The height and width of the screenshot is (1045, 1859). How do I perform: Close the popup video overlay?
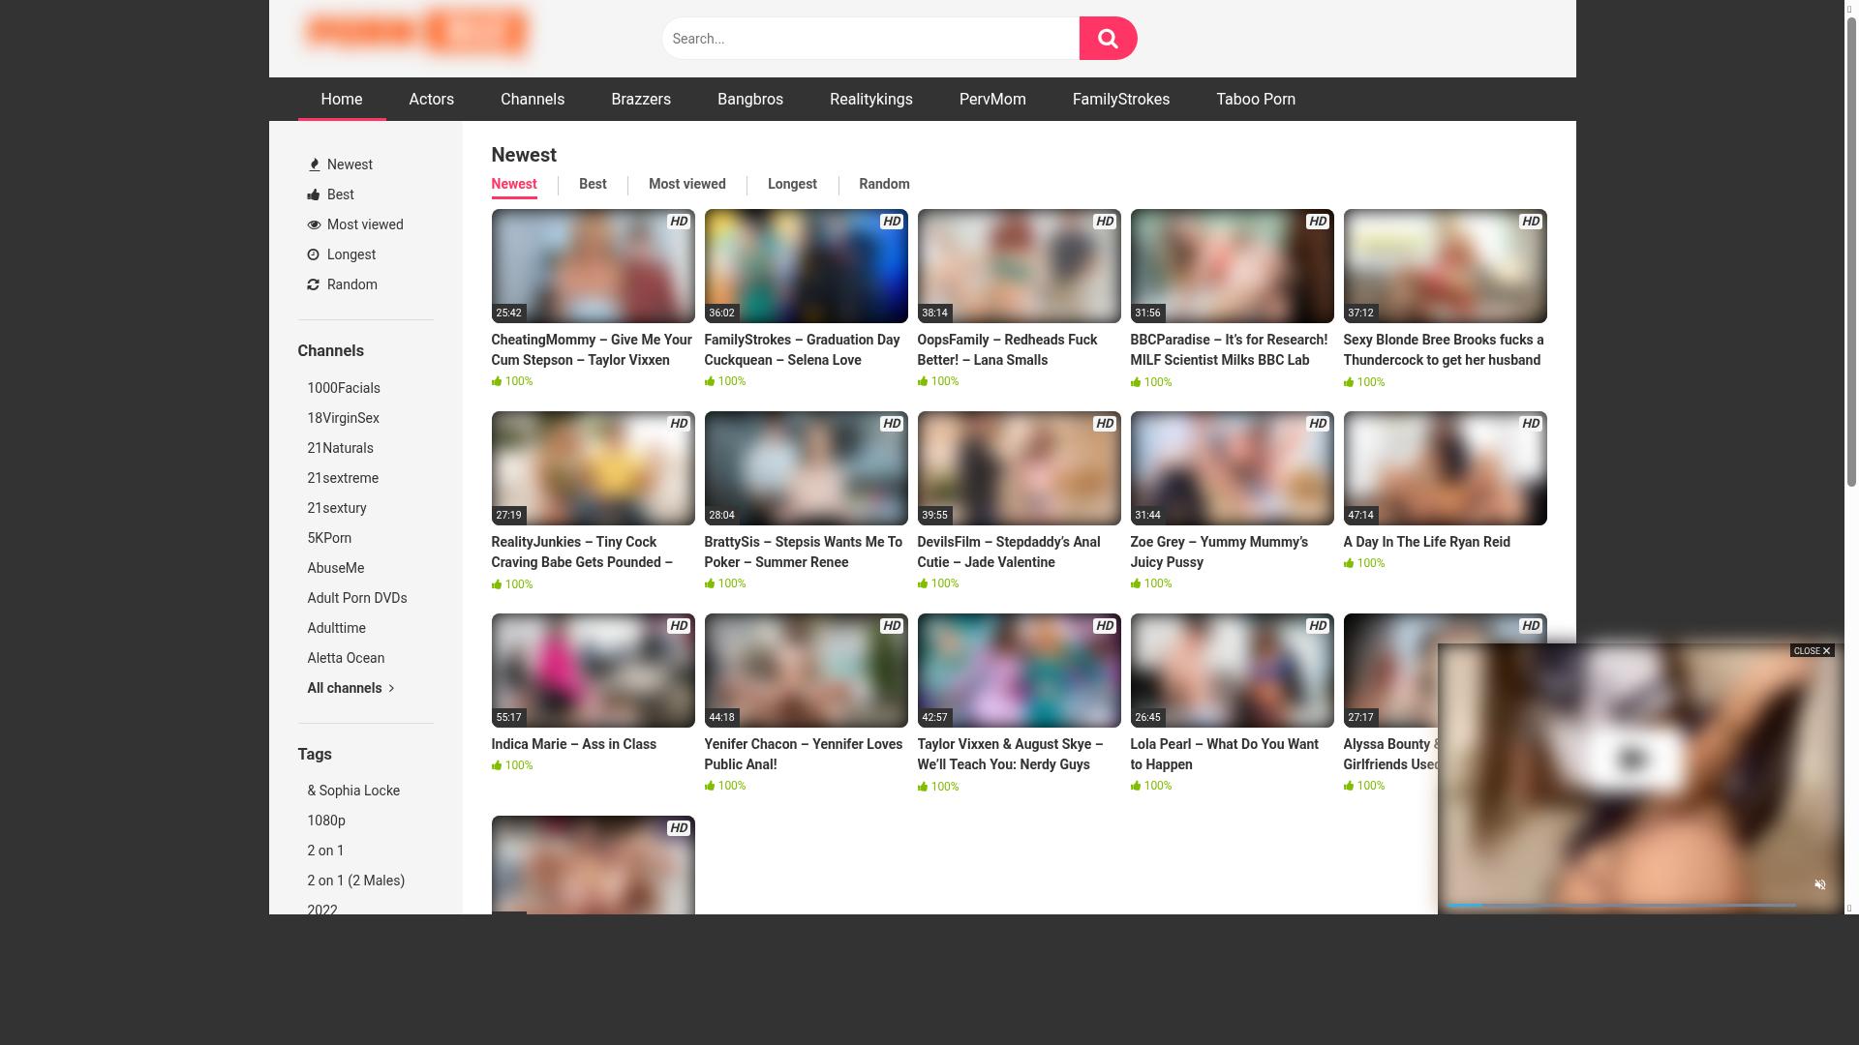pyautogui.click(x=1810, y=650)
